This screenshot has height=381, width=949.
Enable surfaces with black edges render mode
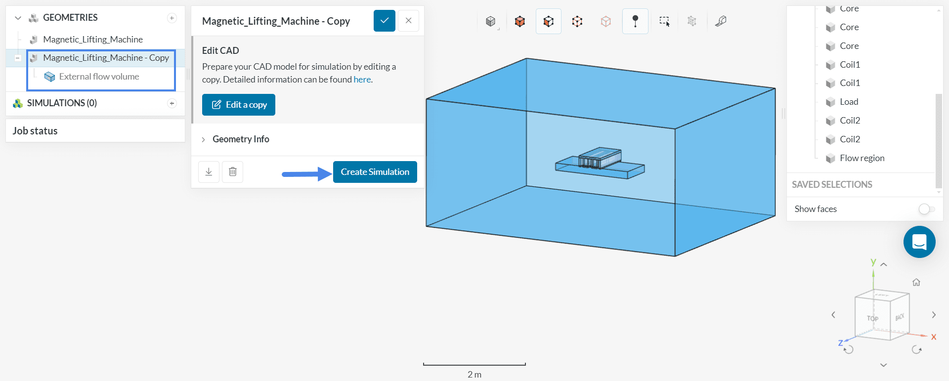point(548,21)
